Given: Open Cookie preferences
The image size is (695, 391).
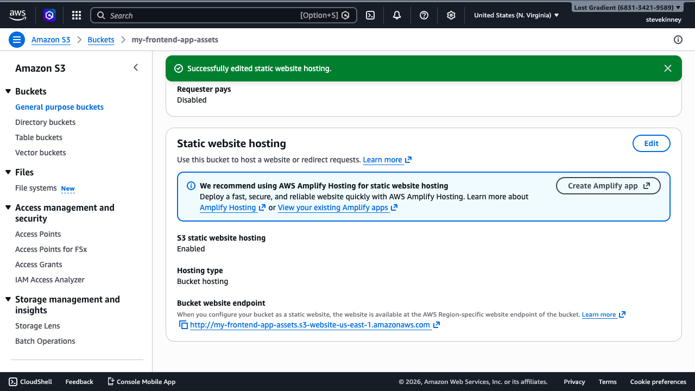Looking at the screenshot, I should [x=658, y=382].
